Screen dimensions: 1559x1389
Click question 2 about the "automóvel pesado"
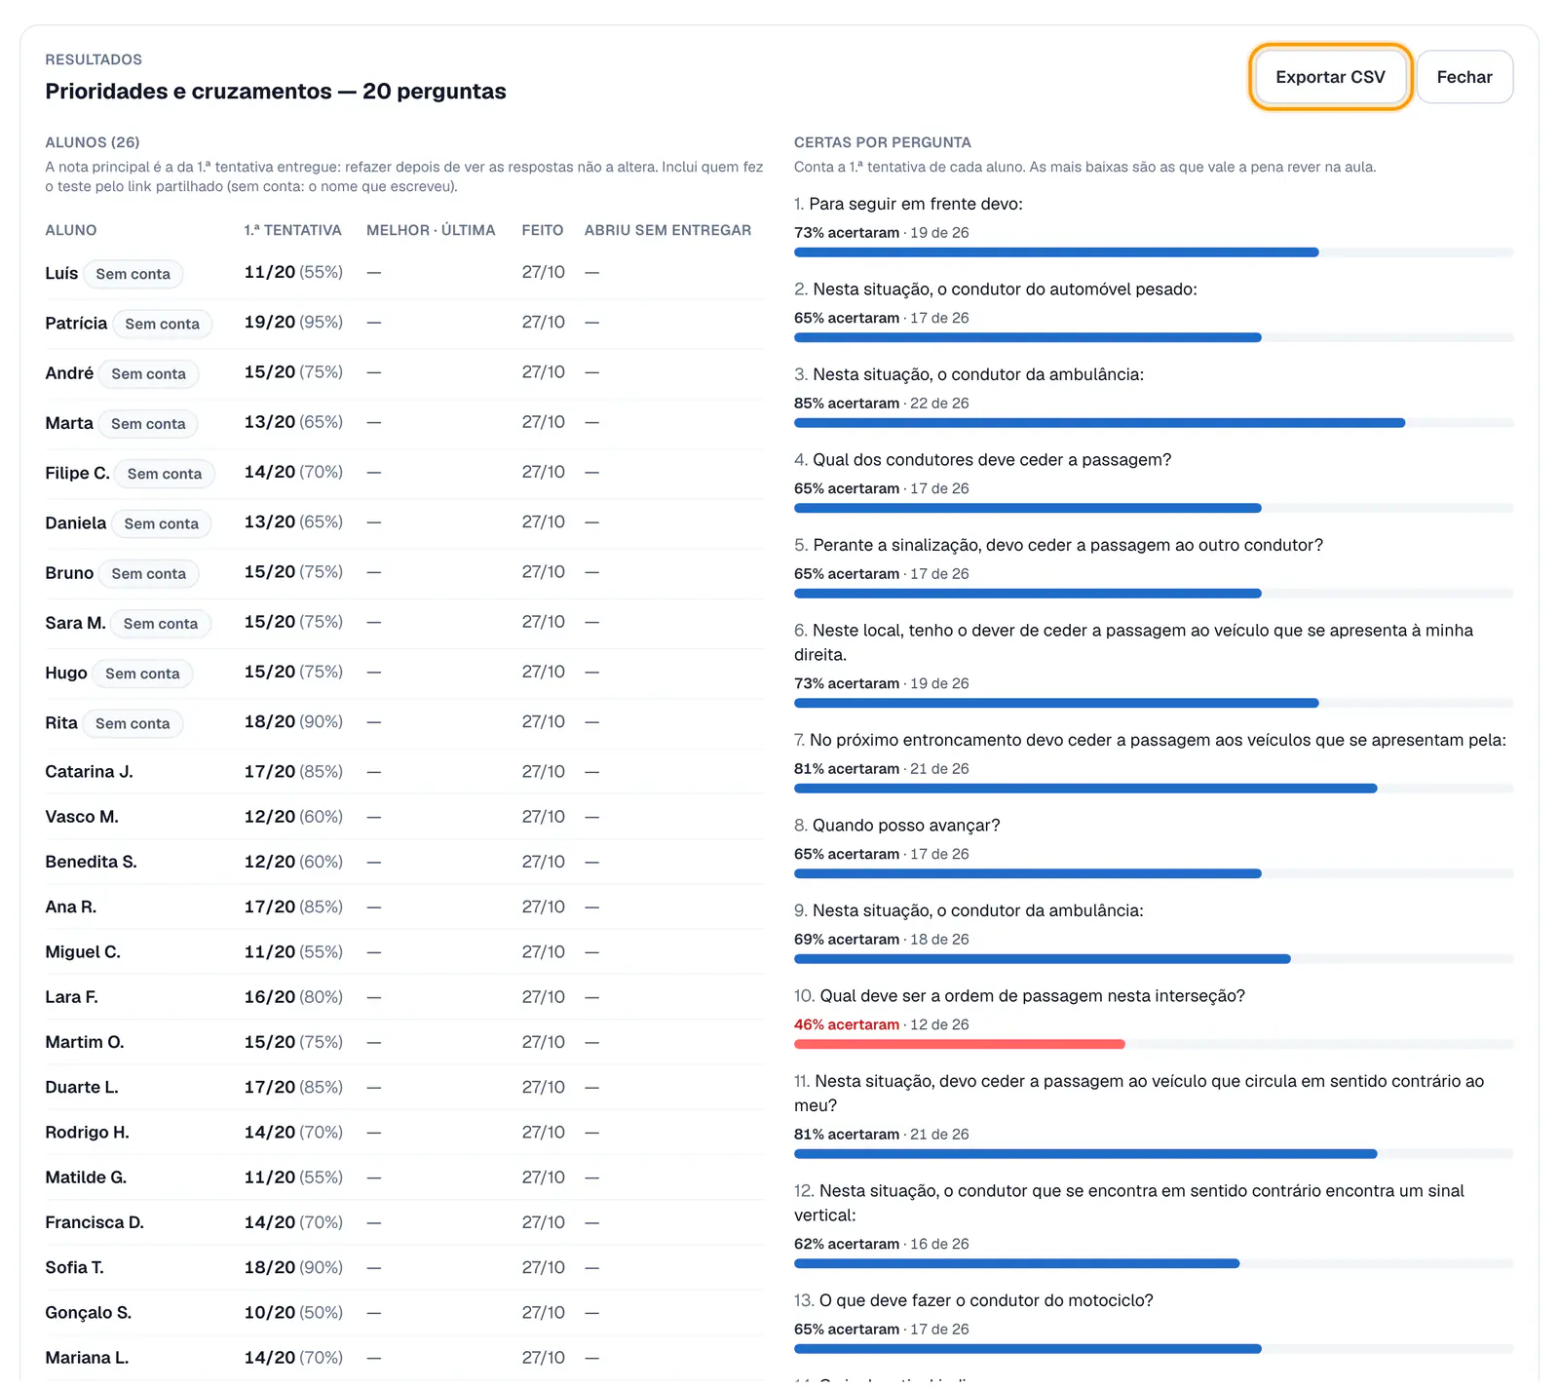click(x=996, y=289)
